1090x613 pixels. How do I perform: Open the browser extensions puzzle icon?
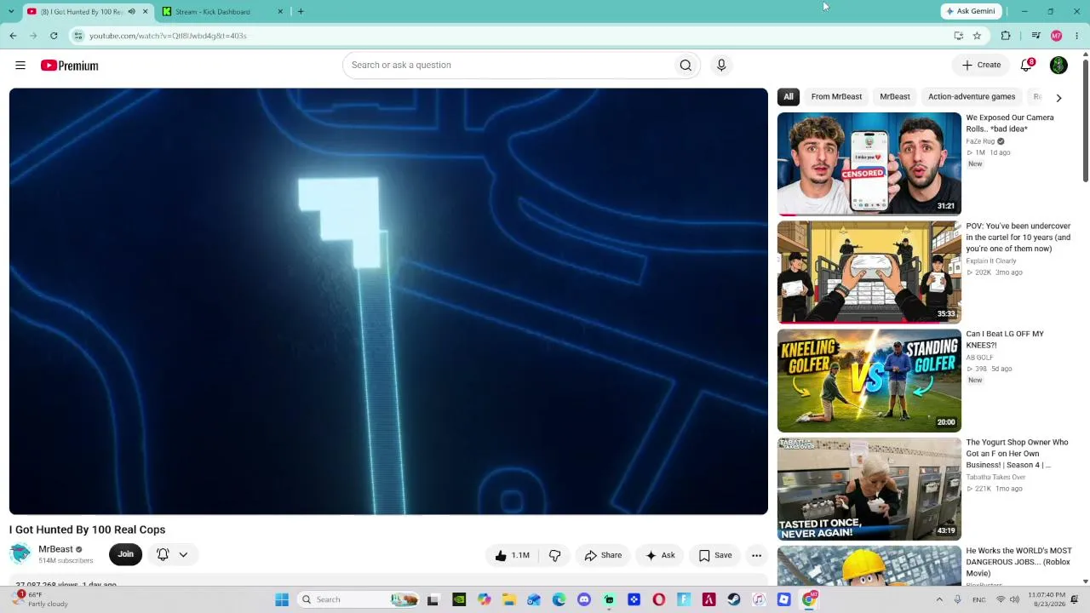point(1006,36)
